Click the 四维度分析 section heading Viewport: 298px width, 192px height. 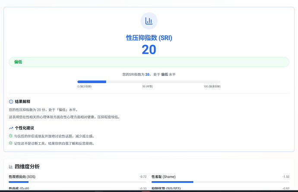pos(27,166)
